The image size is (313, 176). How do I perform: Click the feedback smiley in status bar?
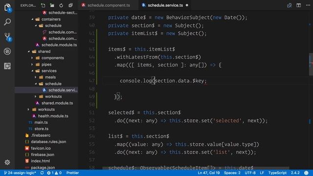[307, 173]
